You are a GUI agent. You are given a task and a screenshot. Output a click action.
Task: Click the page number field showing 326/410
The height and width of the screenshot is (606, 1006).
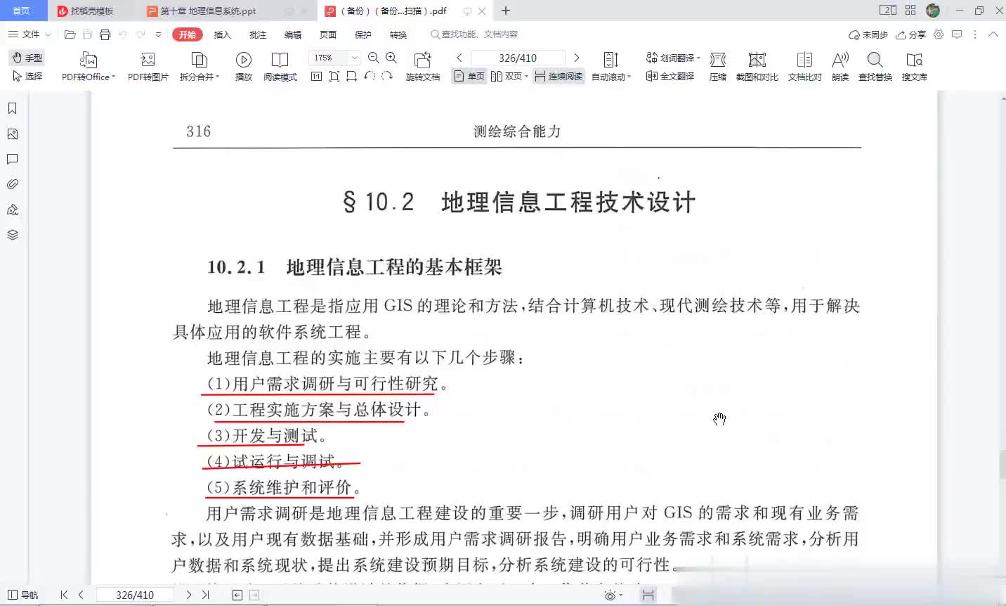tap(517, 58)
